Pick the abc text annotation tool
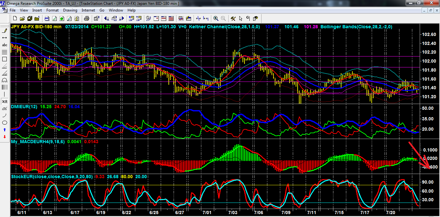 pyautogui.click(x=5, y=45)
